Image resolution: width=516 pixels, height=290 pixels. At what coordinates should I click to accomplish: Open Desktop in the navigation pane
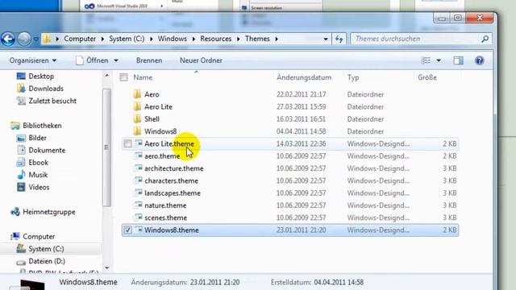(x=35, y=77)
